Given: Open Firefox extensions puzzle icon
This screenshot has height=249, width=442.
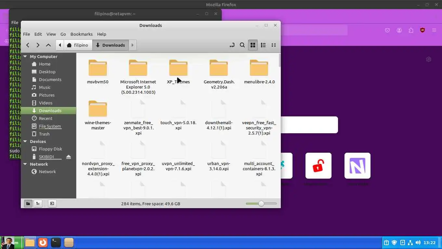Looking at the screenshot, I should pos(411,30).
